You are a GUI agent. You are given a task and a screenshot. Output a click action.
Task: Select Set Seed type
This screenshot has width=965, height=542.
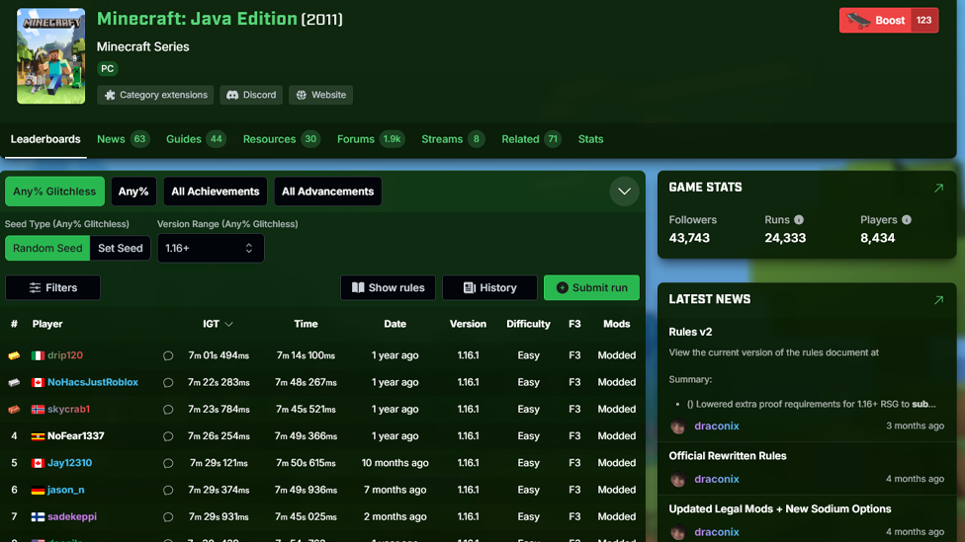point(120,248)
